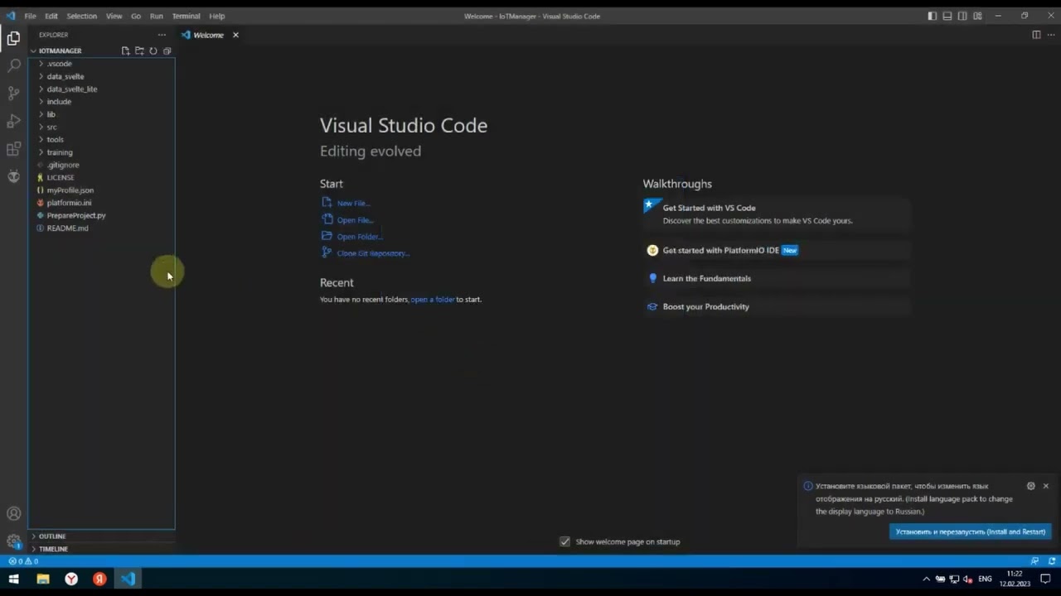The image size is (1061, 596).
Task: Open the Source Control view
Action: tap(13, 93)
